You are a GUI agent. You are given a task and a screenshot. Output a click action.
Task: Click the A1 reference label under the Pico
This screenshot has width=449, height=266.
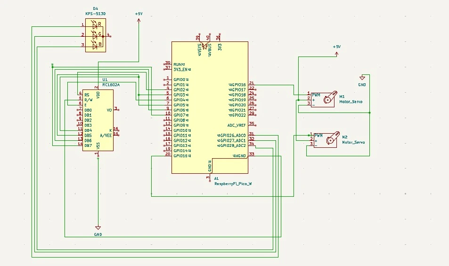point(216,178)
